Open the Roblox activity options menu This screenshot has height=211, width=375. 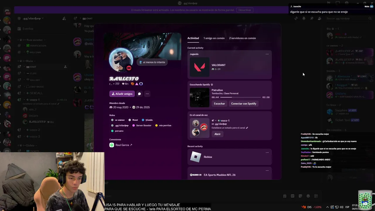point(267,153)
